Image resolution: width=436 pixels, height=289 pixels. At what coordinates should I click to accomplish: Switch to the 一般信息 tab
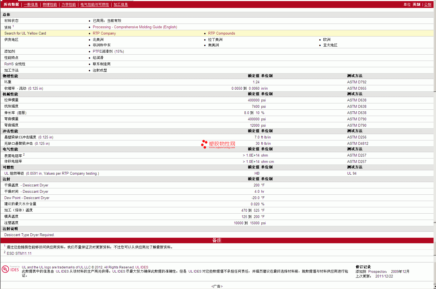tap(31, 4)
